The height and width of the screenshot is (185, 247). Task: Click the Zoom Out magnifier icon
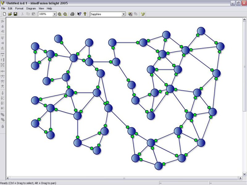click(x=65, y=14)
